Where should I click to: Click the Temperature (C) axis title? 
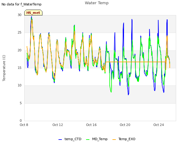pyautogui.click(x=4, y=68)
